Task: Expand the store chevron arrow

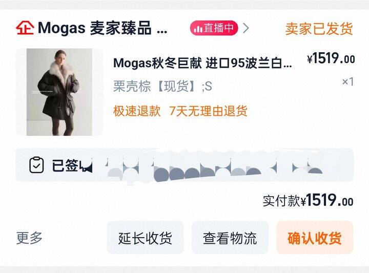Action: 245,28
